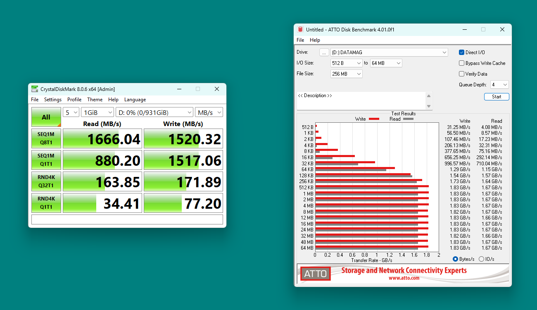The height and width of the screenshot is (310, 537).
Task: Click the RND4K Q1T1 write result 77.20
Action: pos(183,203)
